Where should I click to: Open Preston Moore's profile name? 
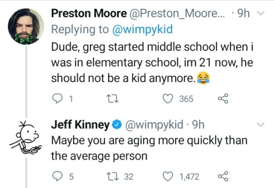click(89, 13)
